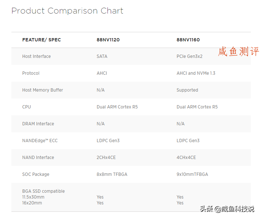
Task: Click the Host Interface row label
Action: (x=36, y=56)
